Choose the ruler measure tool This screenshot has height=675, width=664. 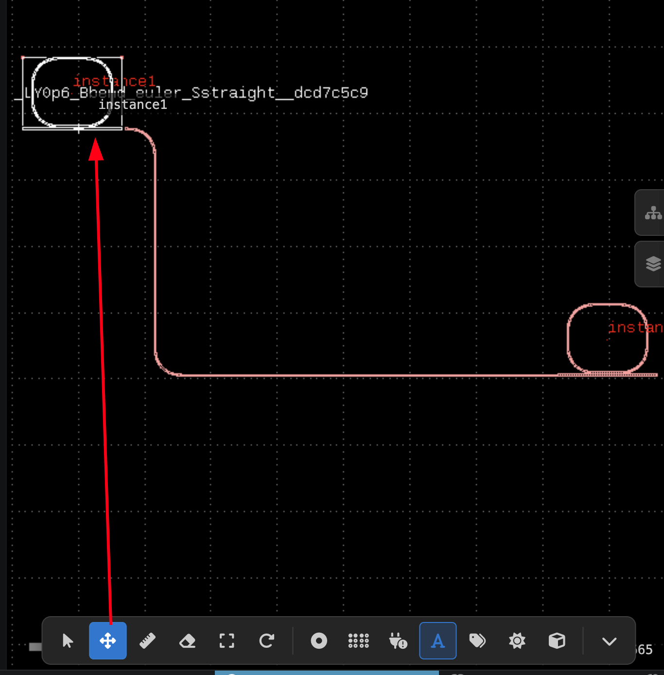pos(147,640)
